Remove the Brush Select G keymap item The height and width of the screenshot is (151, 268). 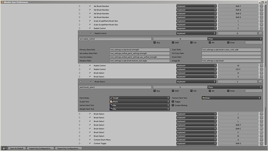pyautogui.click(x=261, y=118)
